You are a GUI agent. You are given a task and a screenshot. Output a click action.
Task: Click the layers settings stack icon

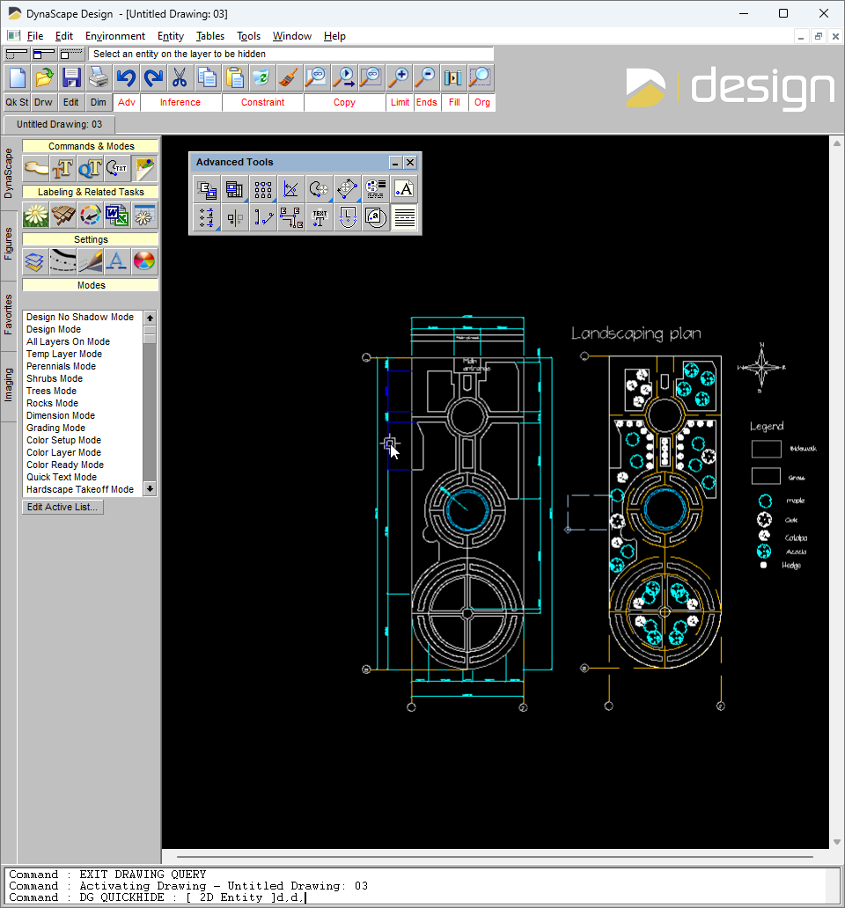click(x=35, y=260)
